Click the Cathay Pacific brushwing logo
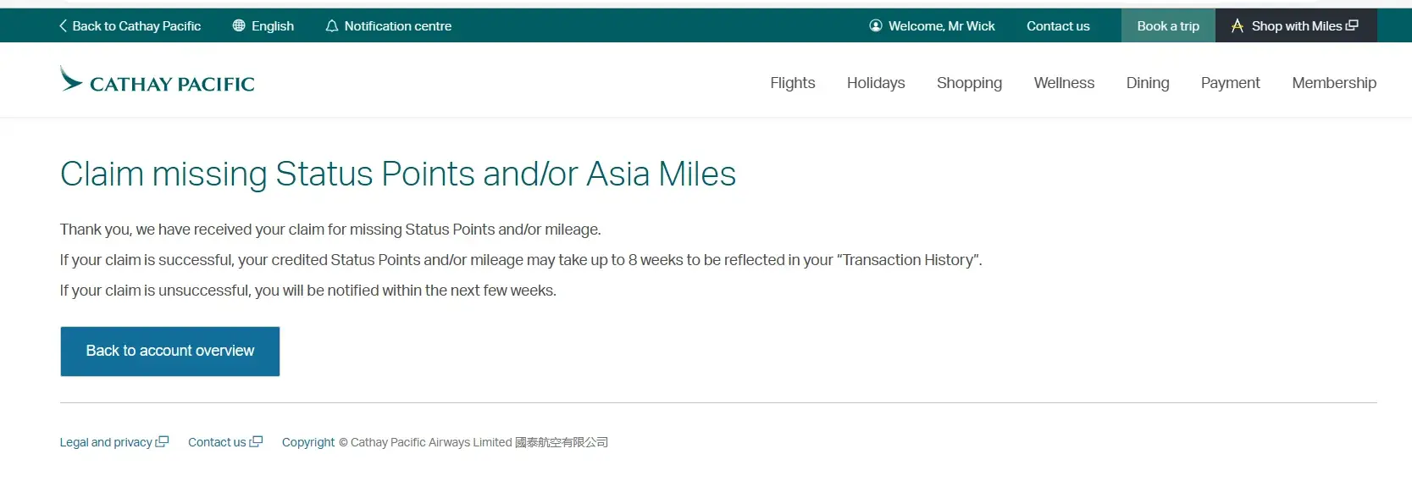This screenshot has height=504, width=1412. tap(71, 79)
